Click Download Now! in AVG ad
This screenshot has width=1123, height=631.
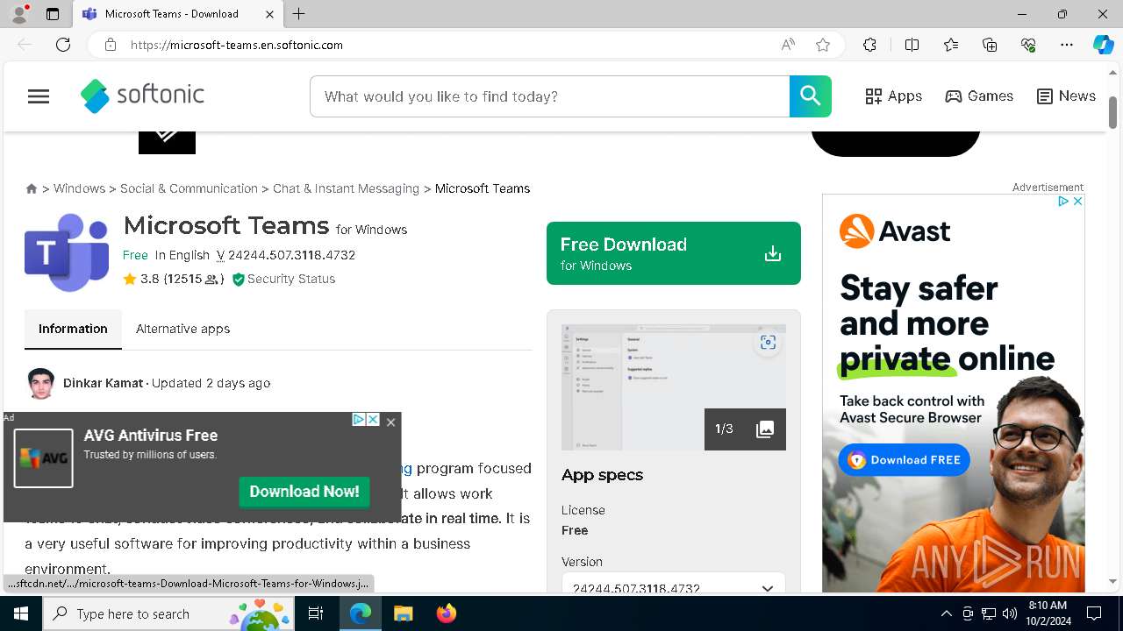pyautogui.click(x=304, y=492)
